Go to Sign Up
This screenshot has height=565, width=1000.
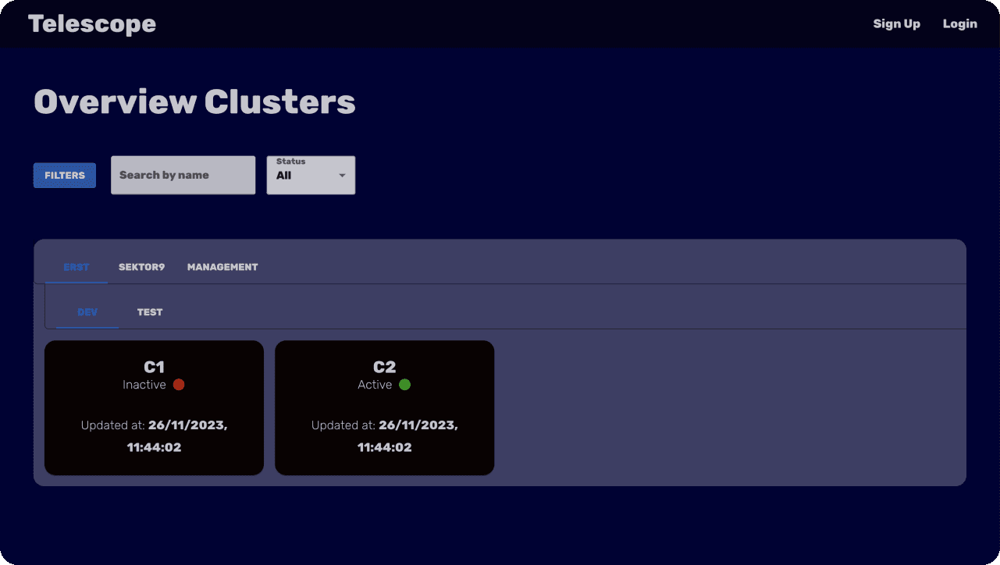click(896, 24)
